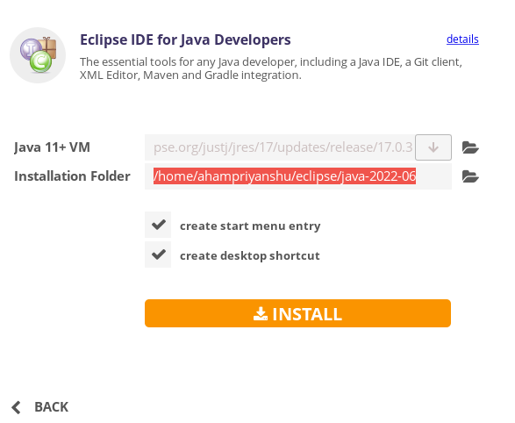The height and width of the screenshot is (423, 515).
Task: Browse for a Java VM folder
Action: click(x=470, y=147)
